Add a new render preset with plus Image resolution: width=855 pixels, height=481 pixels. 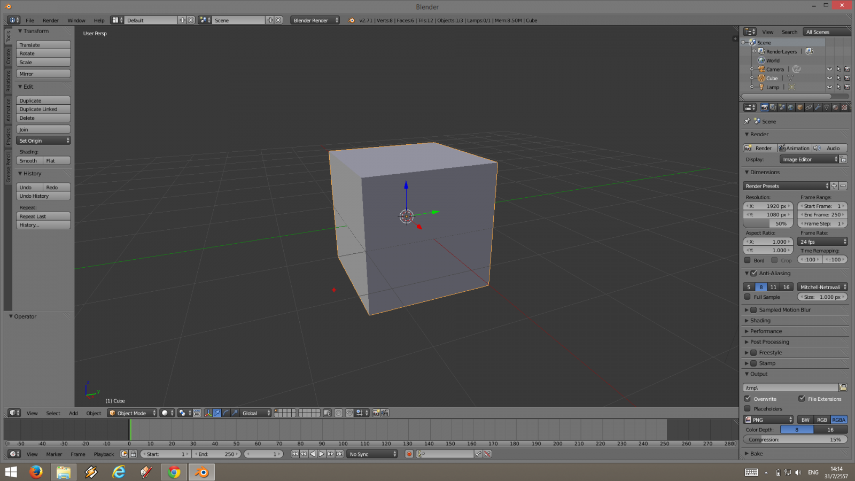click(834, 186)
